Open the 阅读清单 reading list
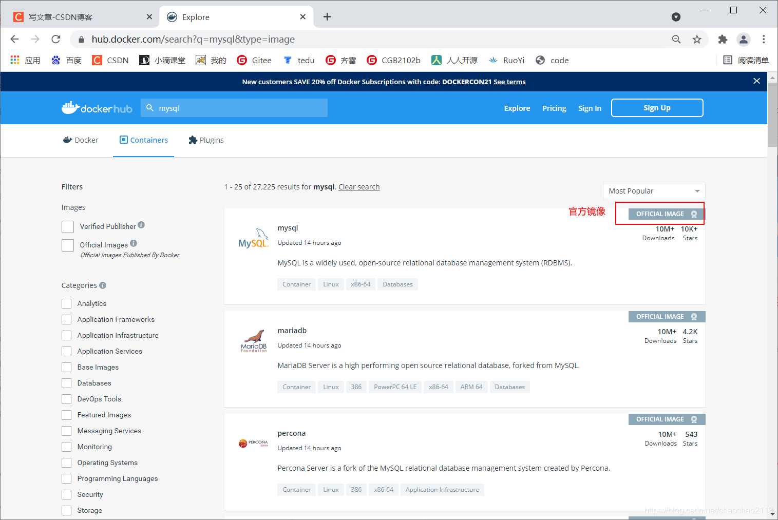This screenshot has width=778, height=520. tap(746, 60)
